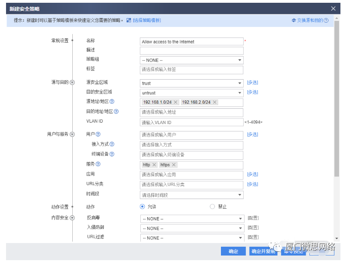Click the 用户 input field
This screenshot has width=346, height=262.
(x=192, y=135)
